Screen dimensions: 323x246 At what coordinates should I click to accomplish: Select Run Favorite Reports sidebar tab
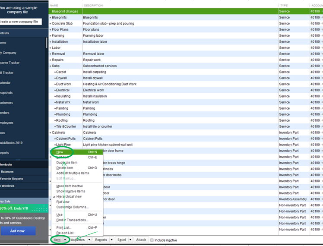24,179
